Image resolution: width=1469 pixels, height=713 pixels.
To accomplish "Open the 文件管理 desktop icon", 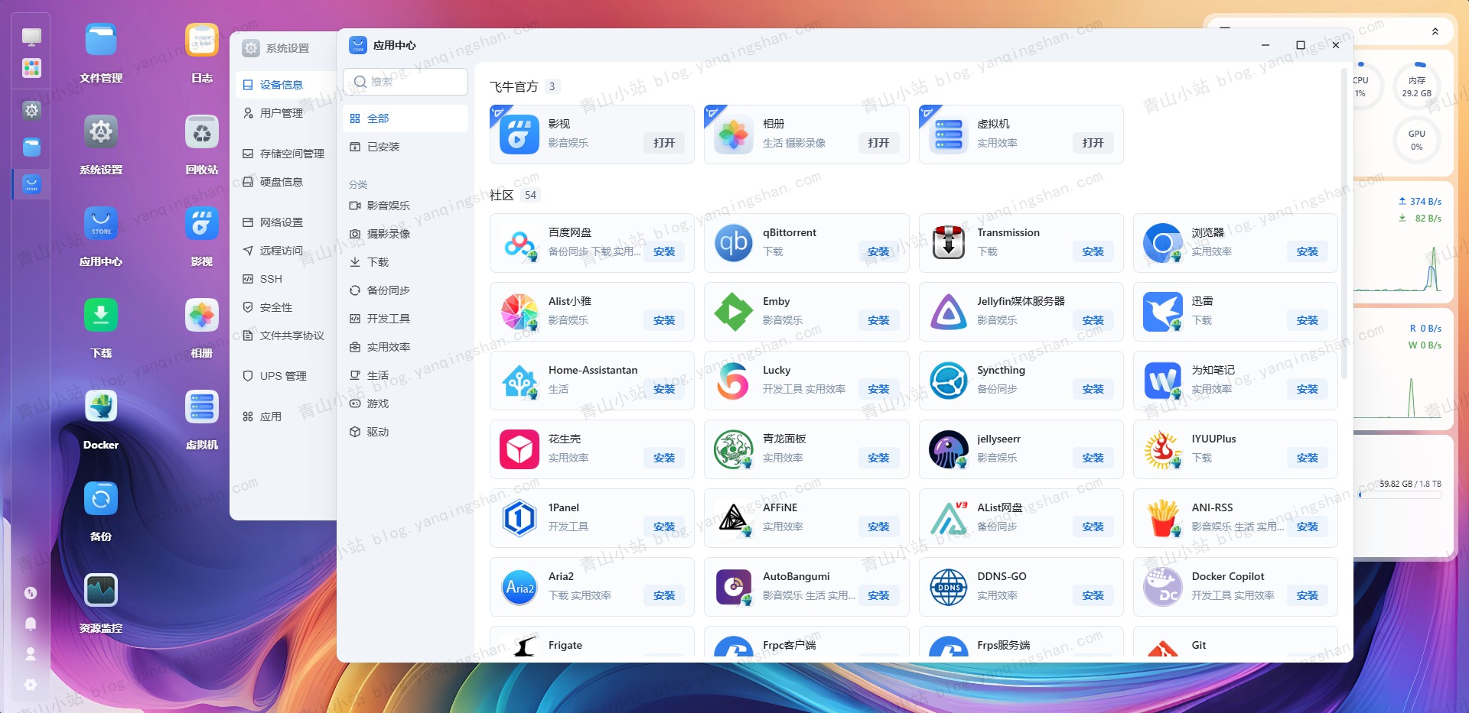I will point(101,41).
